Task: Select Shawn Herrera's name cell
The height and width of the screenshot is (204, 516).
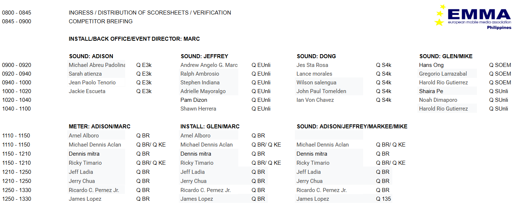Action: pos(198,109)
